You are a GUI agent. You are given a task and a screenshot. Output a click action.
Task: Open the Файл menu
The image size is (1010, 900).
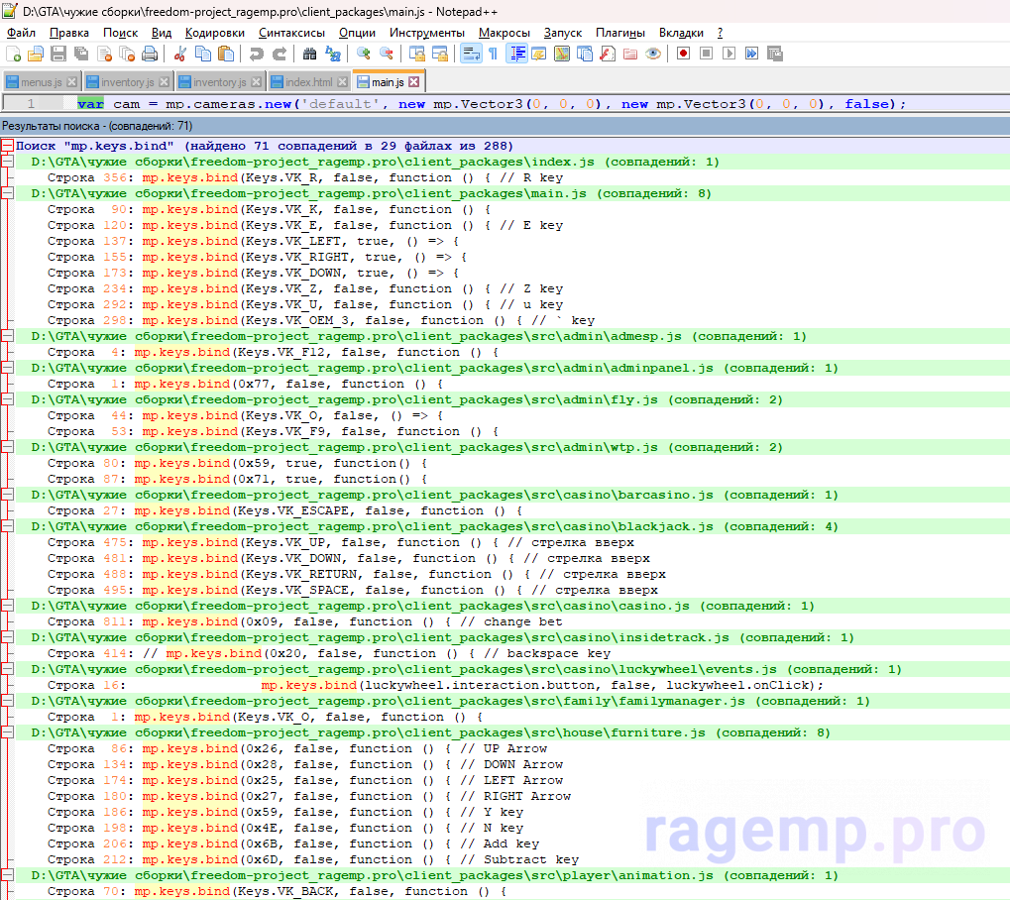[x=21, y=33]
